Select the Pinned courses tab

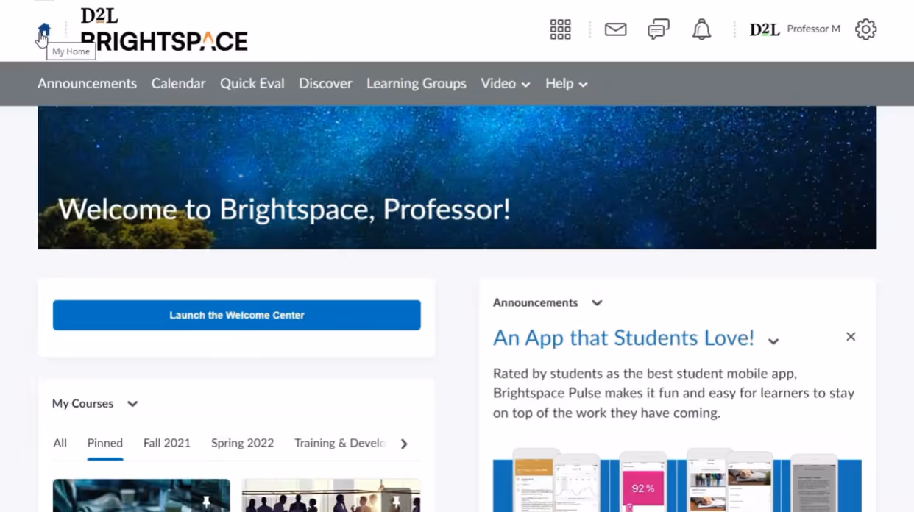[x=105, y=443]
